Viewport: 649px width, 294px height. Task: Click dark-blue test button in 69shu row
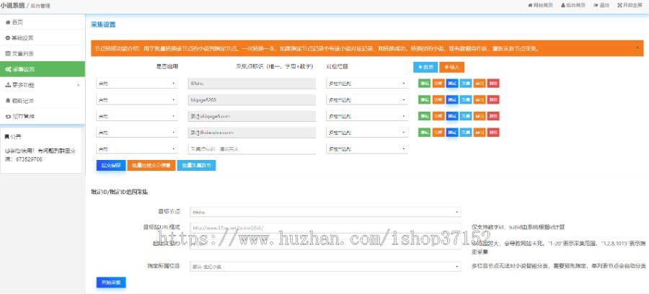tap(452, 83)
